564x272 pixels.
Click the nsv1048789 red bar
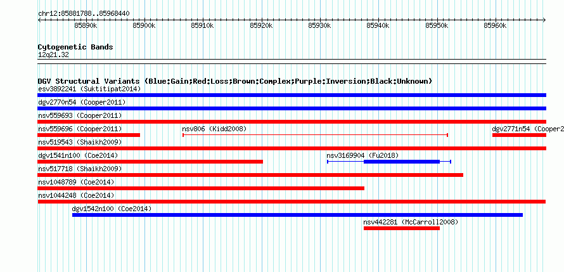pos(201,188)
